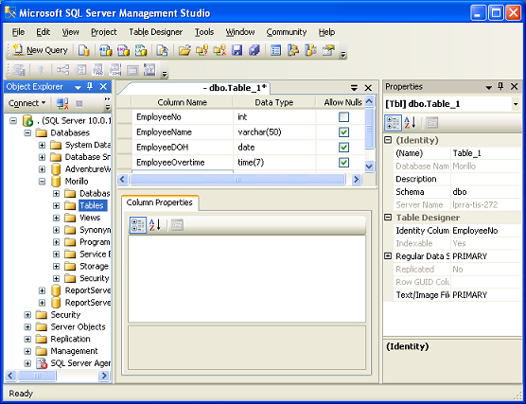Image resolution: width=526 pixels, height=404 pixels.
Task: Open the View menu
Action: (x=70, y=32)
